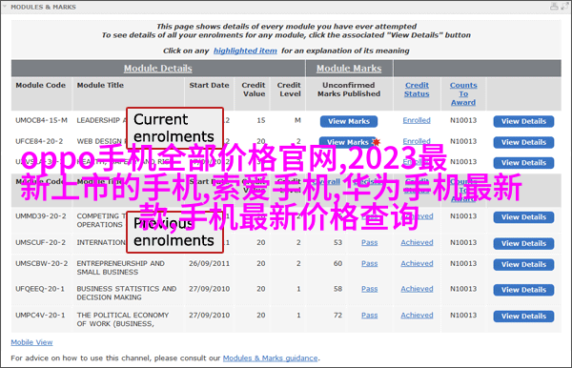
Task: Click title 'BUSINESS STATISTICS AND DECISION MAKING'
Action: click(127, 293)
